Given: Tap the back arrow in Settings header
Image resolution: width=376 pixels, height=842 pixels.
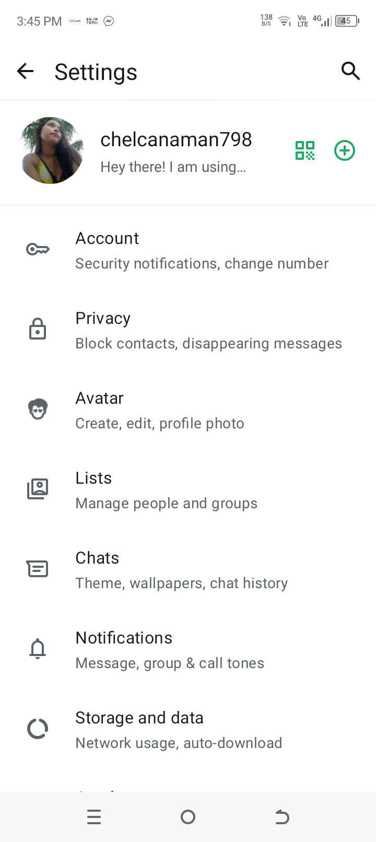Looking at the screenshot, I should 25,71.
